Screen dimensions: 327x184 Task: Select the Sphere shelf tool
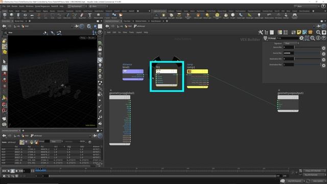(11, 15)
